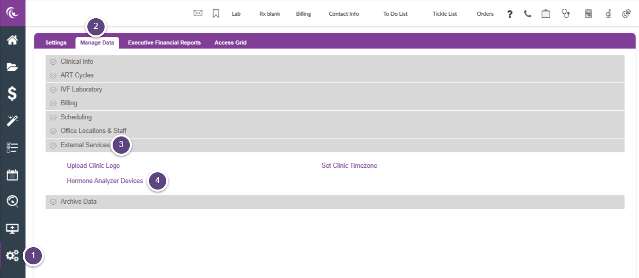Open the dollar sign billing icon
The image size is (639, 278).
click(x=12, y=94)
